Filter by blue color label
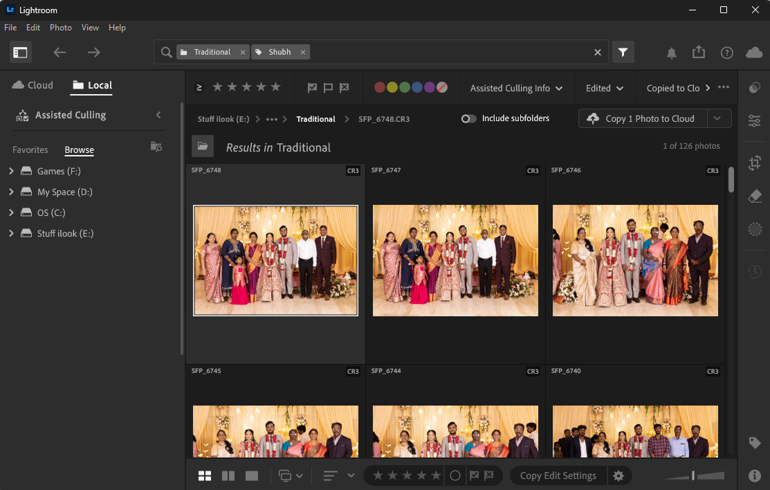 tap(417, 87)
